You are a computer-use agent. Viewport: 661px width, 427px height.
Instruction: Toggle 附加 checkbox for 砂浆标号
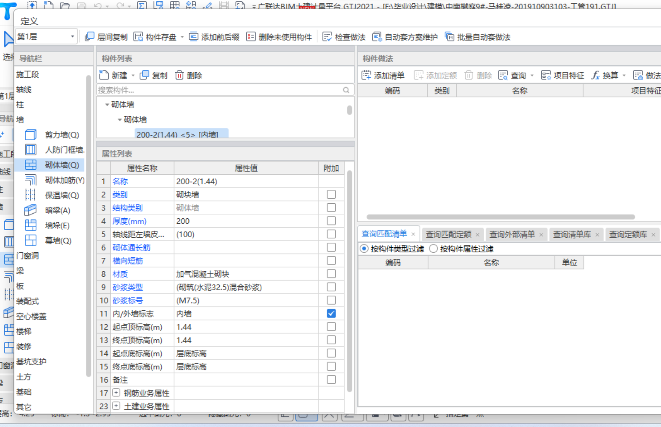[x=331, y=300]
